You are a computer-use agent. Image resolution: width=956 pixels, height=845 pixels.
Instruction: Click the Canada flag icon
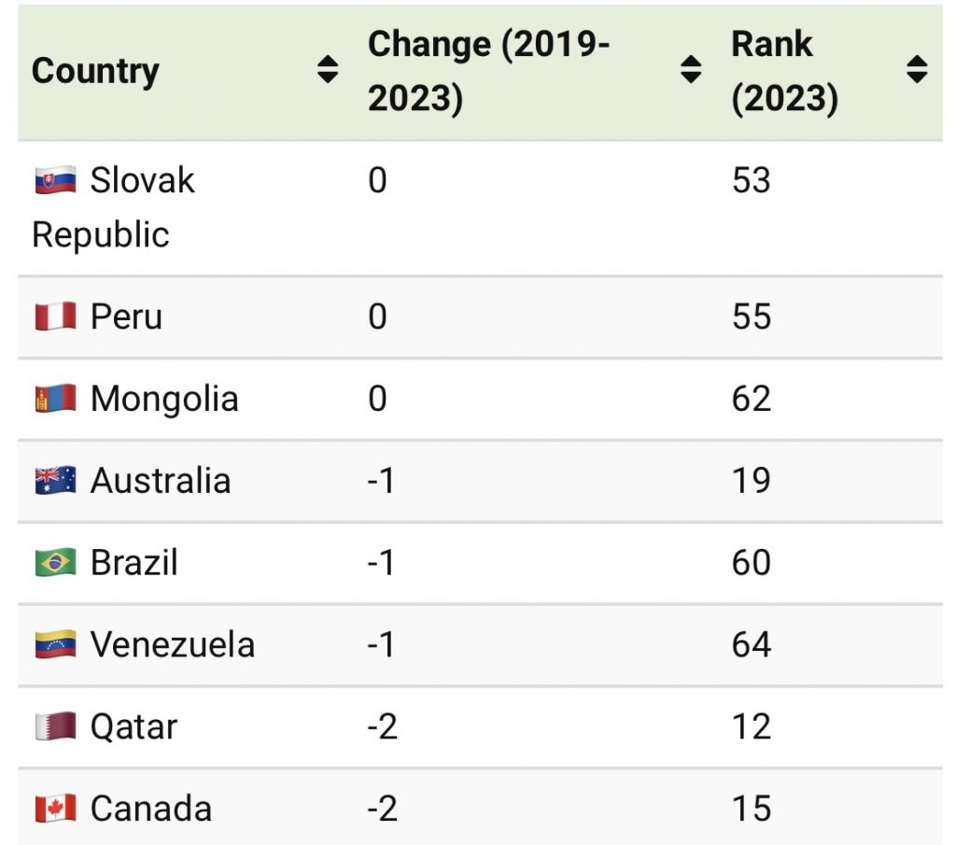pos(55,809)
